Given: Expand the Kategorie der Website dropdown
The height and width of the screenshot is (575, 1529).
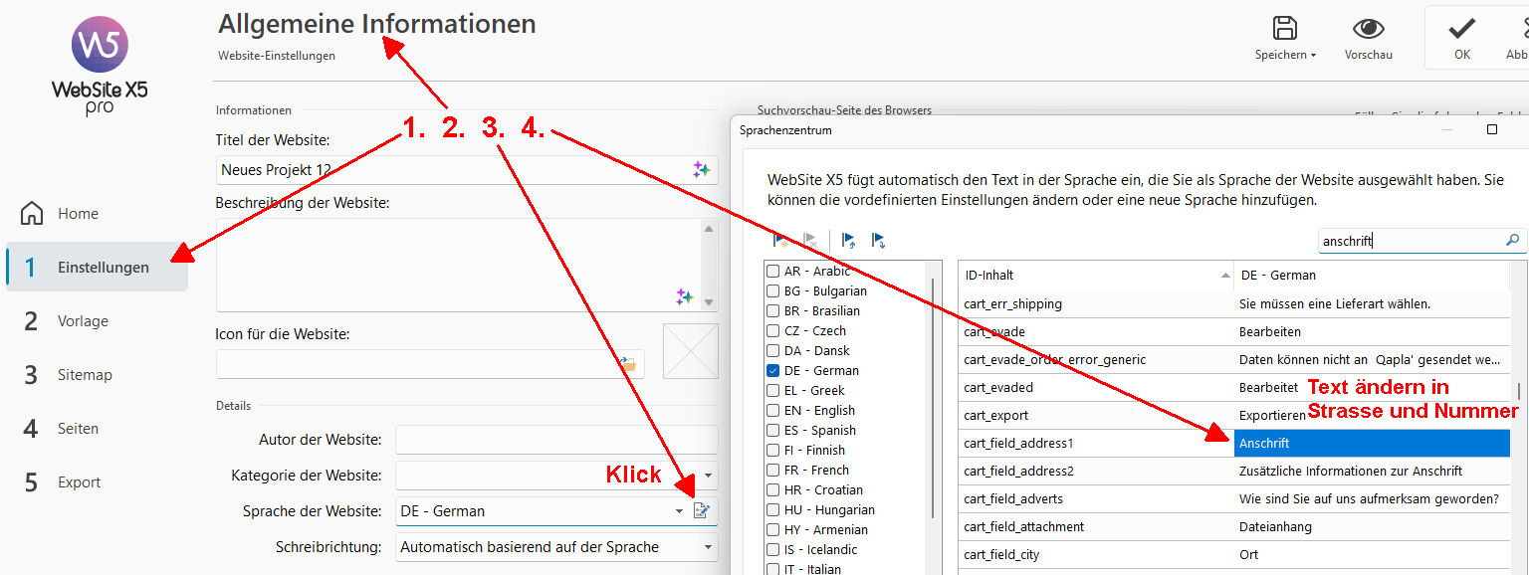Looking at the screenshot, I should click(707, 476).
